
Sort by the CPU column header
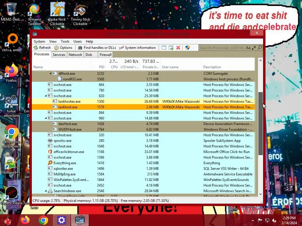pos(112,64)
